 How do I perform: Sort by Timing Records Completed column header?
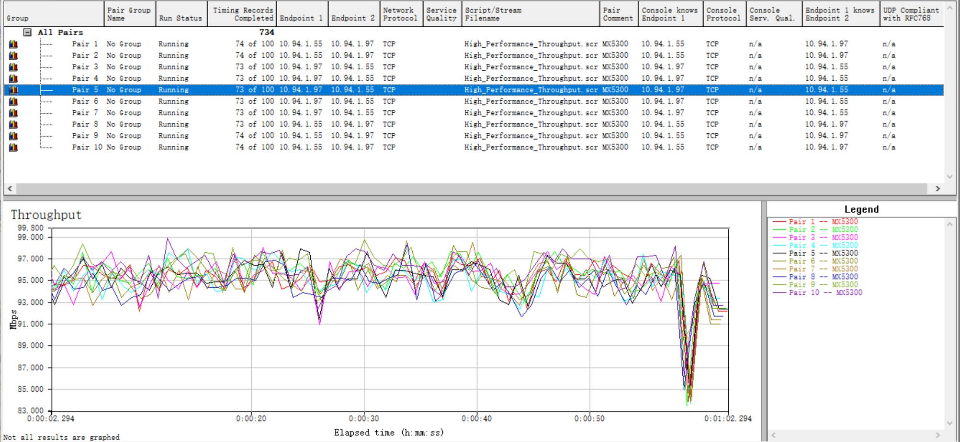coord(243,14)
